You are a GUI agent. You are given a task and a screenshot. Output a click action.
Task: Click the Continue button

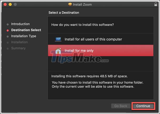click(143, 106)
